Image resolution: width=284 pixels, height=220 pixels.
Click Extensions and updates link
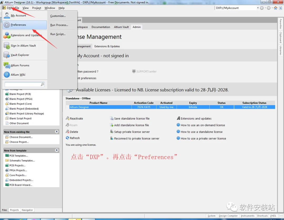196,119
